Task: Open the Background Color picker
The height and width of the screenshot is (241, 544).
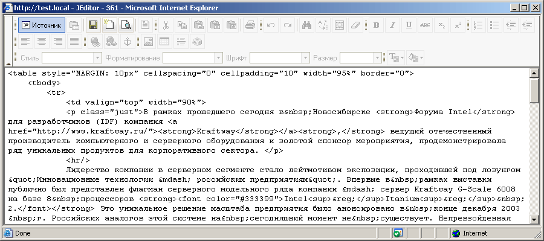Action: click(415, 58)
